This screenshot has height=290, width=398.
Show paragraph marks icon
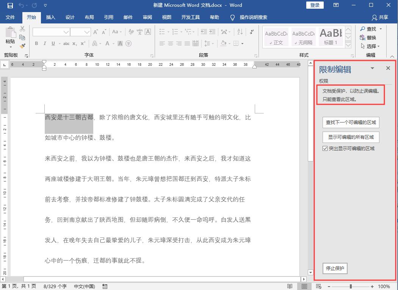[251, 32]
